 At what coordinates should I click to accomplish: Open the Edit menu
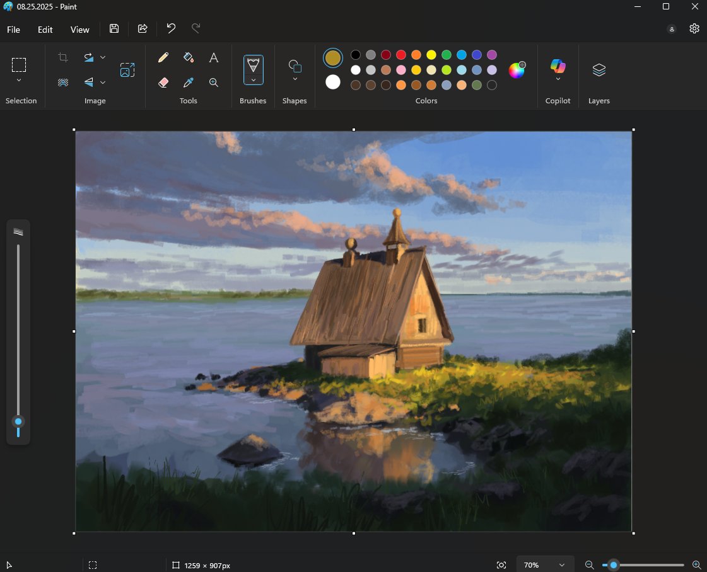[x=45, y=30]
